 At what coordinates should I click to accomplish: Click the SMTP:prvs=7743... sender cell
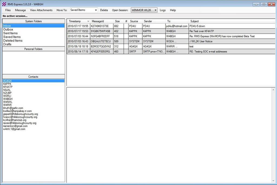(154, 52)
